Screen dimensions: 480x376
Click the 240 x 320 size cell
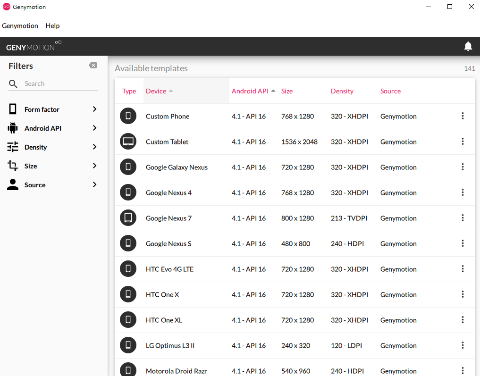(295, 345)
